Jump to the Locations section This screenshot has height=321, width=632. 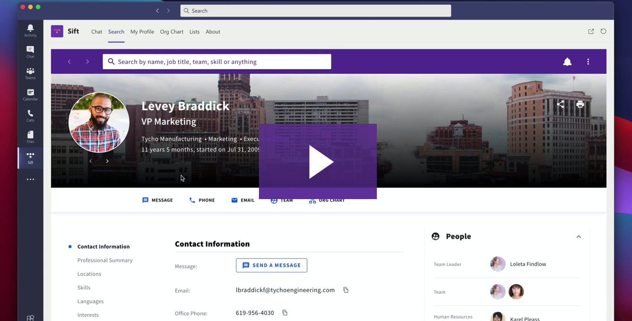[x=89, y=274]
